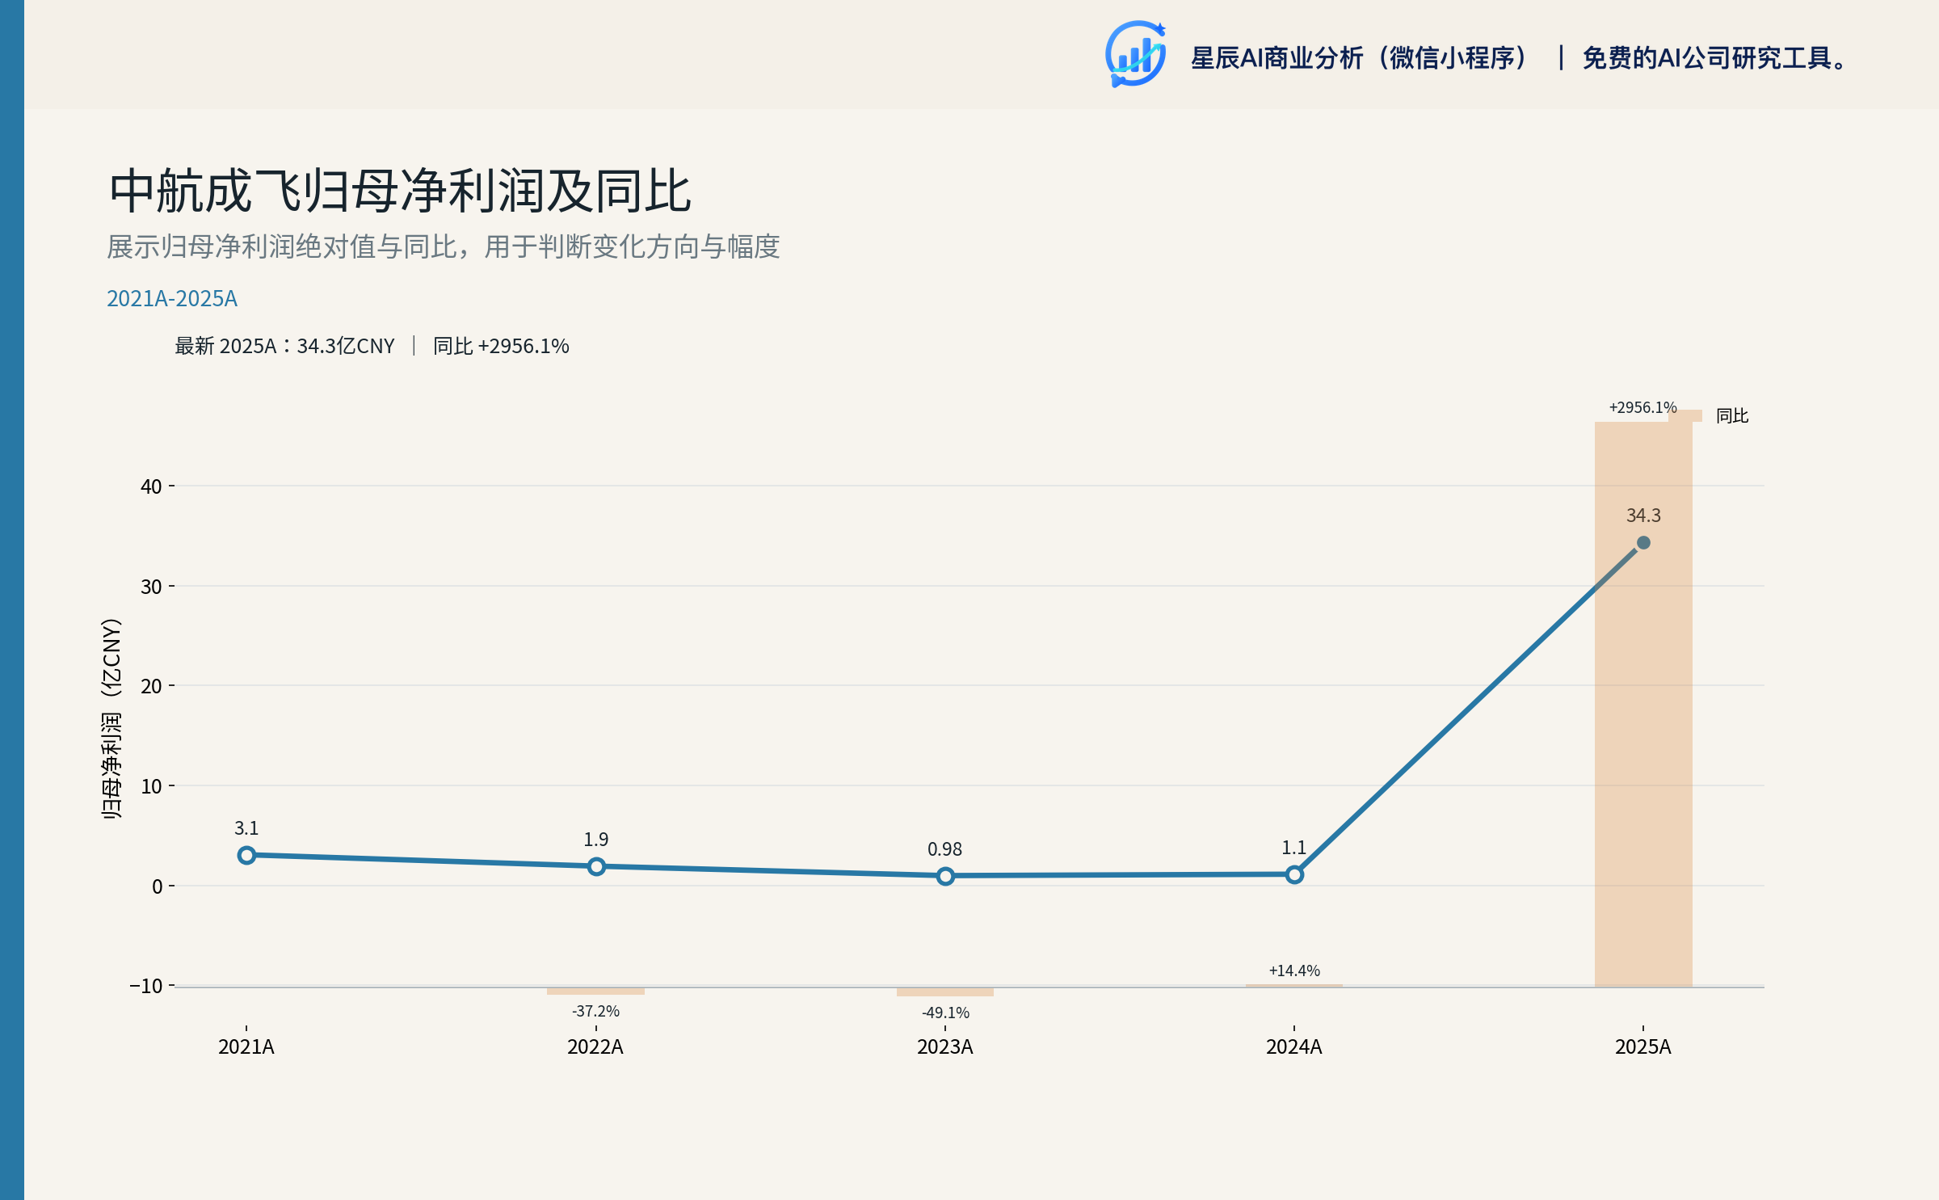Click the 同比 legend color swatch
Image resolution: width=1939 pixels, height=1200 pixels.
tap(1685, 415)
